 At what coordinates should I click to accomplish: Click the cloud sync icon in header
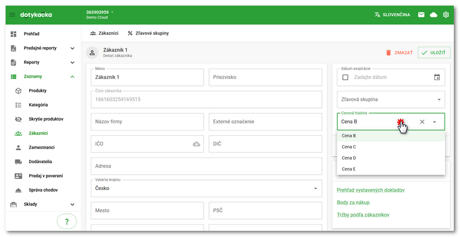pos(433,15)
